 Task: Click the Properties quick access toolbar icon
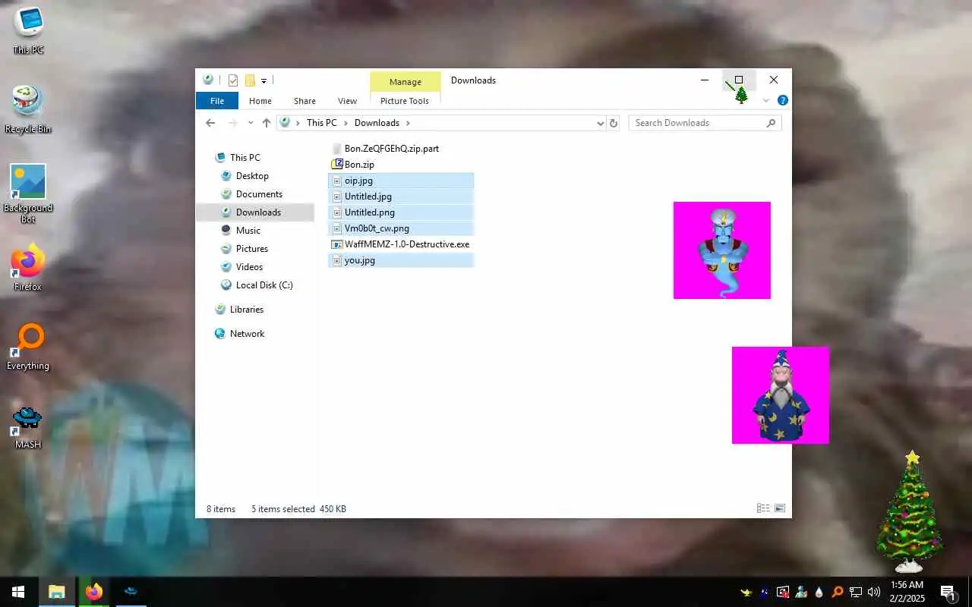[233, 80]
